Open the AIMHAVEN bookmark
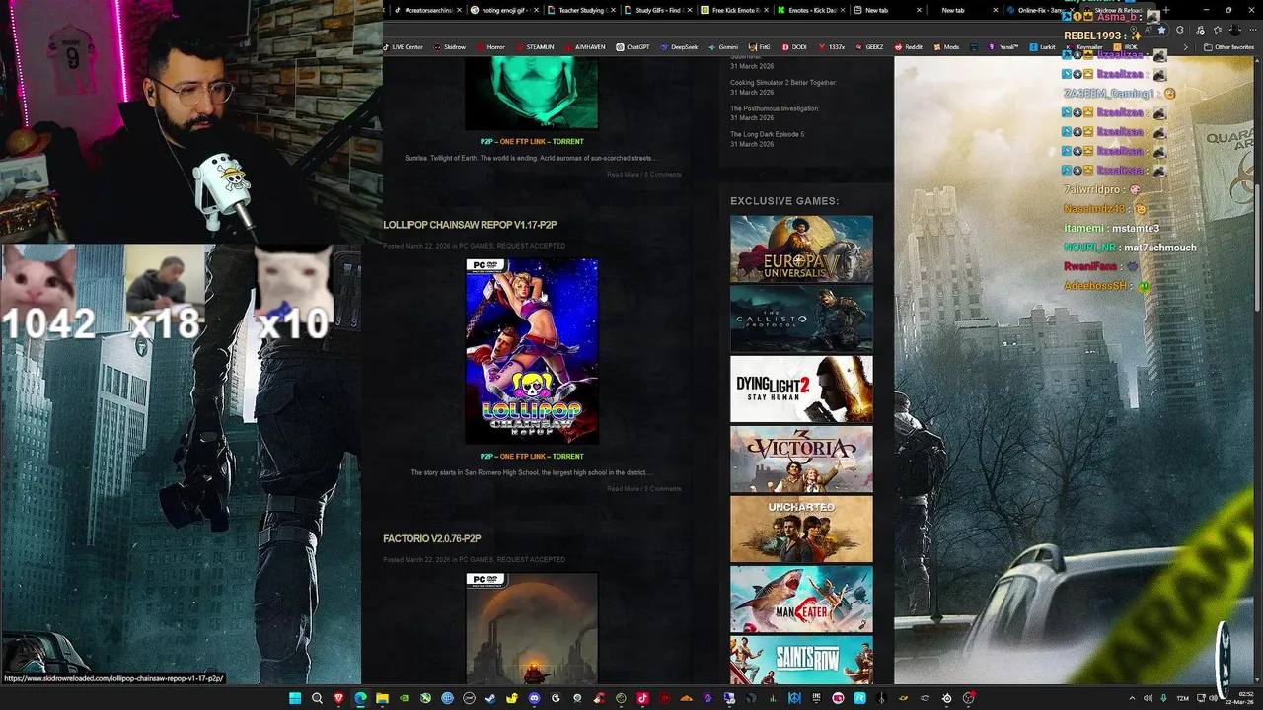 click(585, 47)
